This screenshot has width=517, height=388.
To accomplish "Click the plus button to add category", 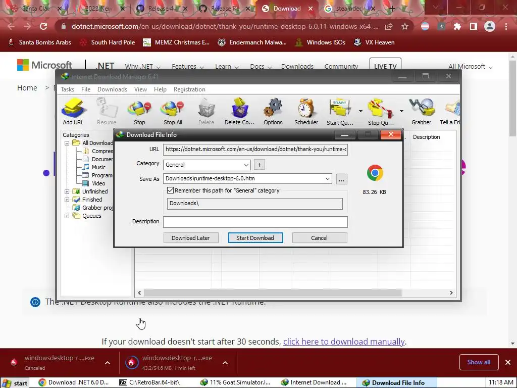I will 260,165.
